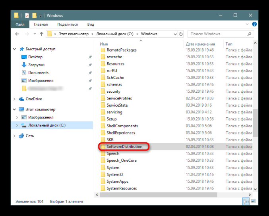Image resolution: width=269 pixels, height=216 pixels.
Task: Sort by the Имя column header
Action: point(104,44)
